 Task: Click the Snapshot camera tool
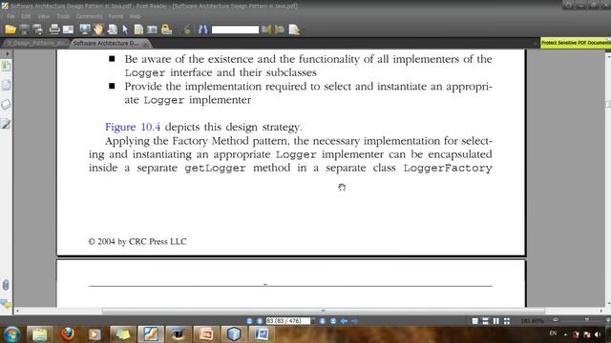[x=153, y=30]
